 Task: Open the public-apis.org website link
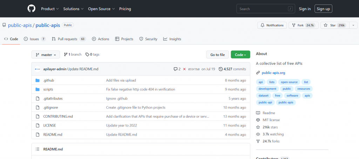273,73
